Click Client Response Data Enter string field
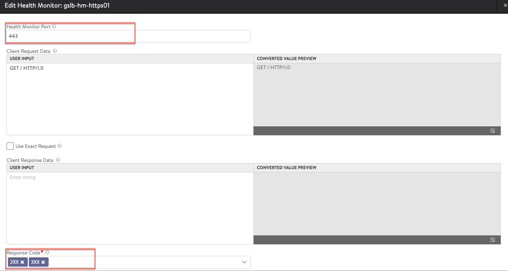Image resolution: width=508 pixels, height=271 pixels. point(130,208)
